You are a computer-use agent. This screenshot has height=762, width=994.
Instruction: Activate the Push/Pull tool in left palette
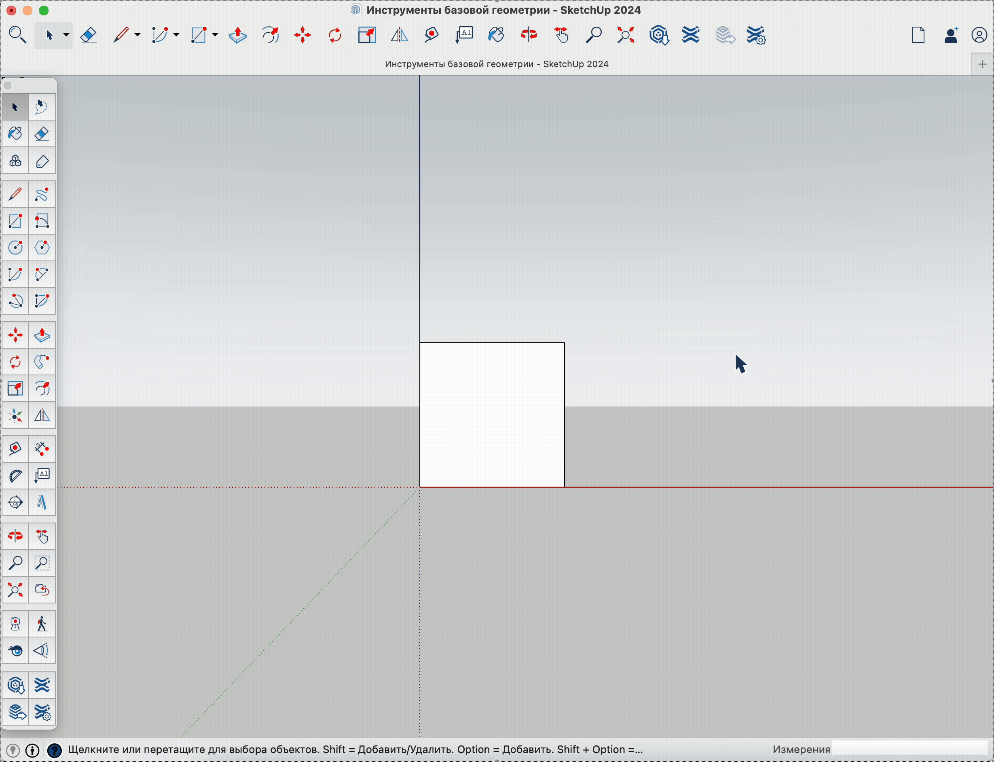[42, 335]
